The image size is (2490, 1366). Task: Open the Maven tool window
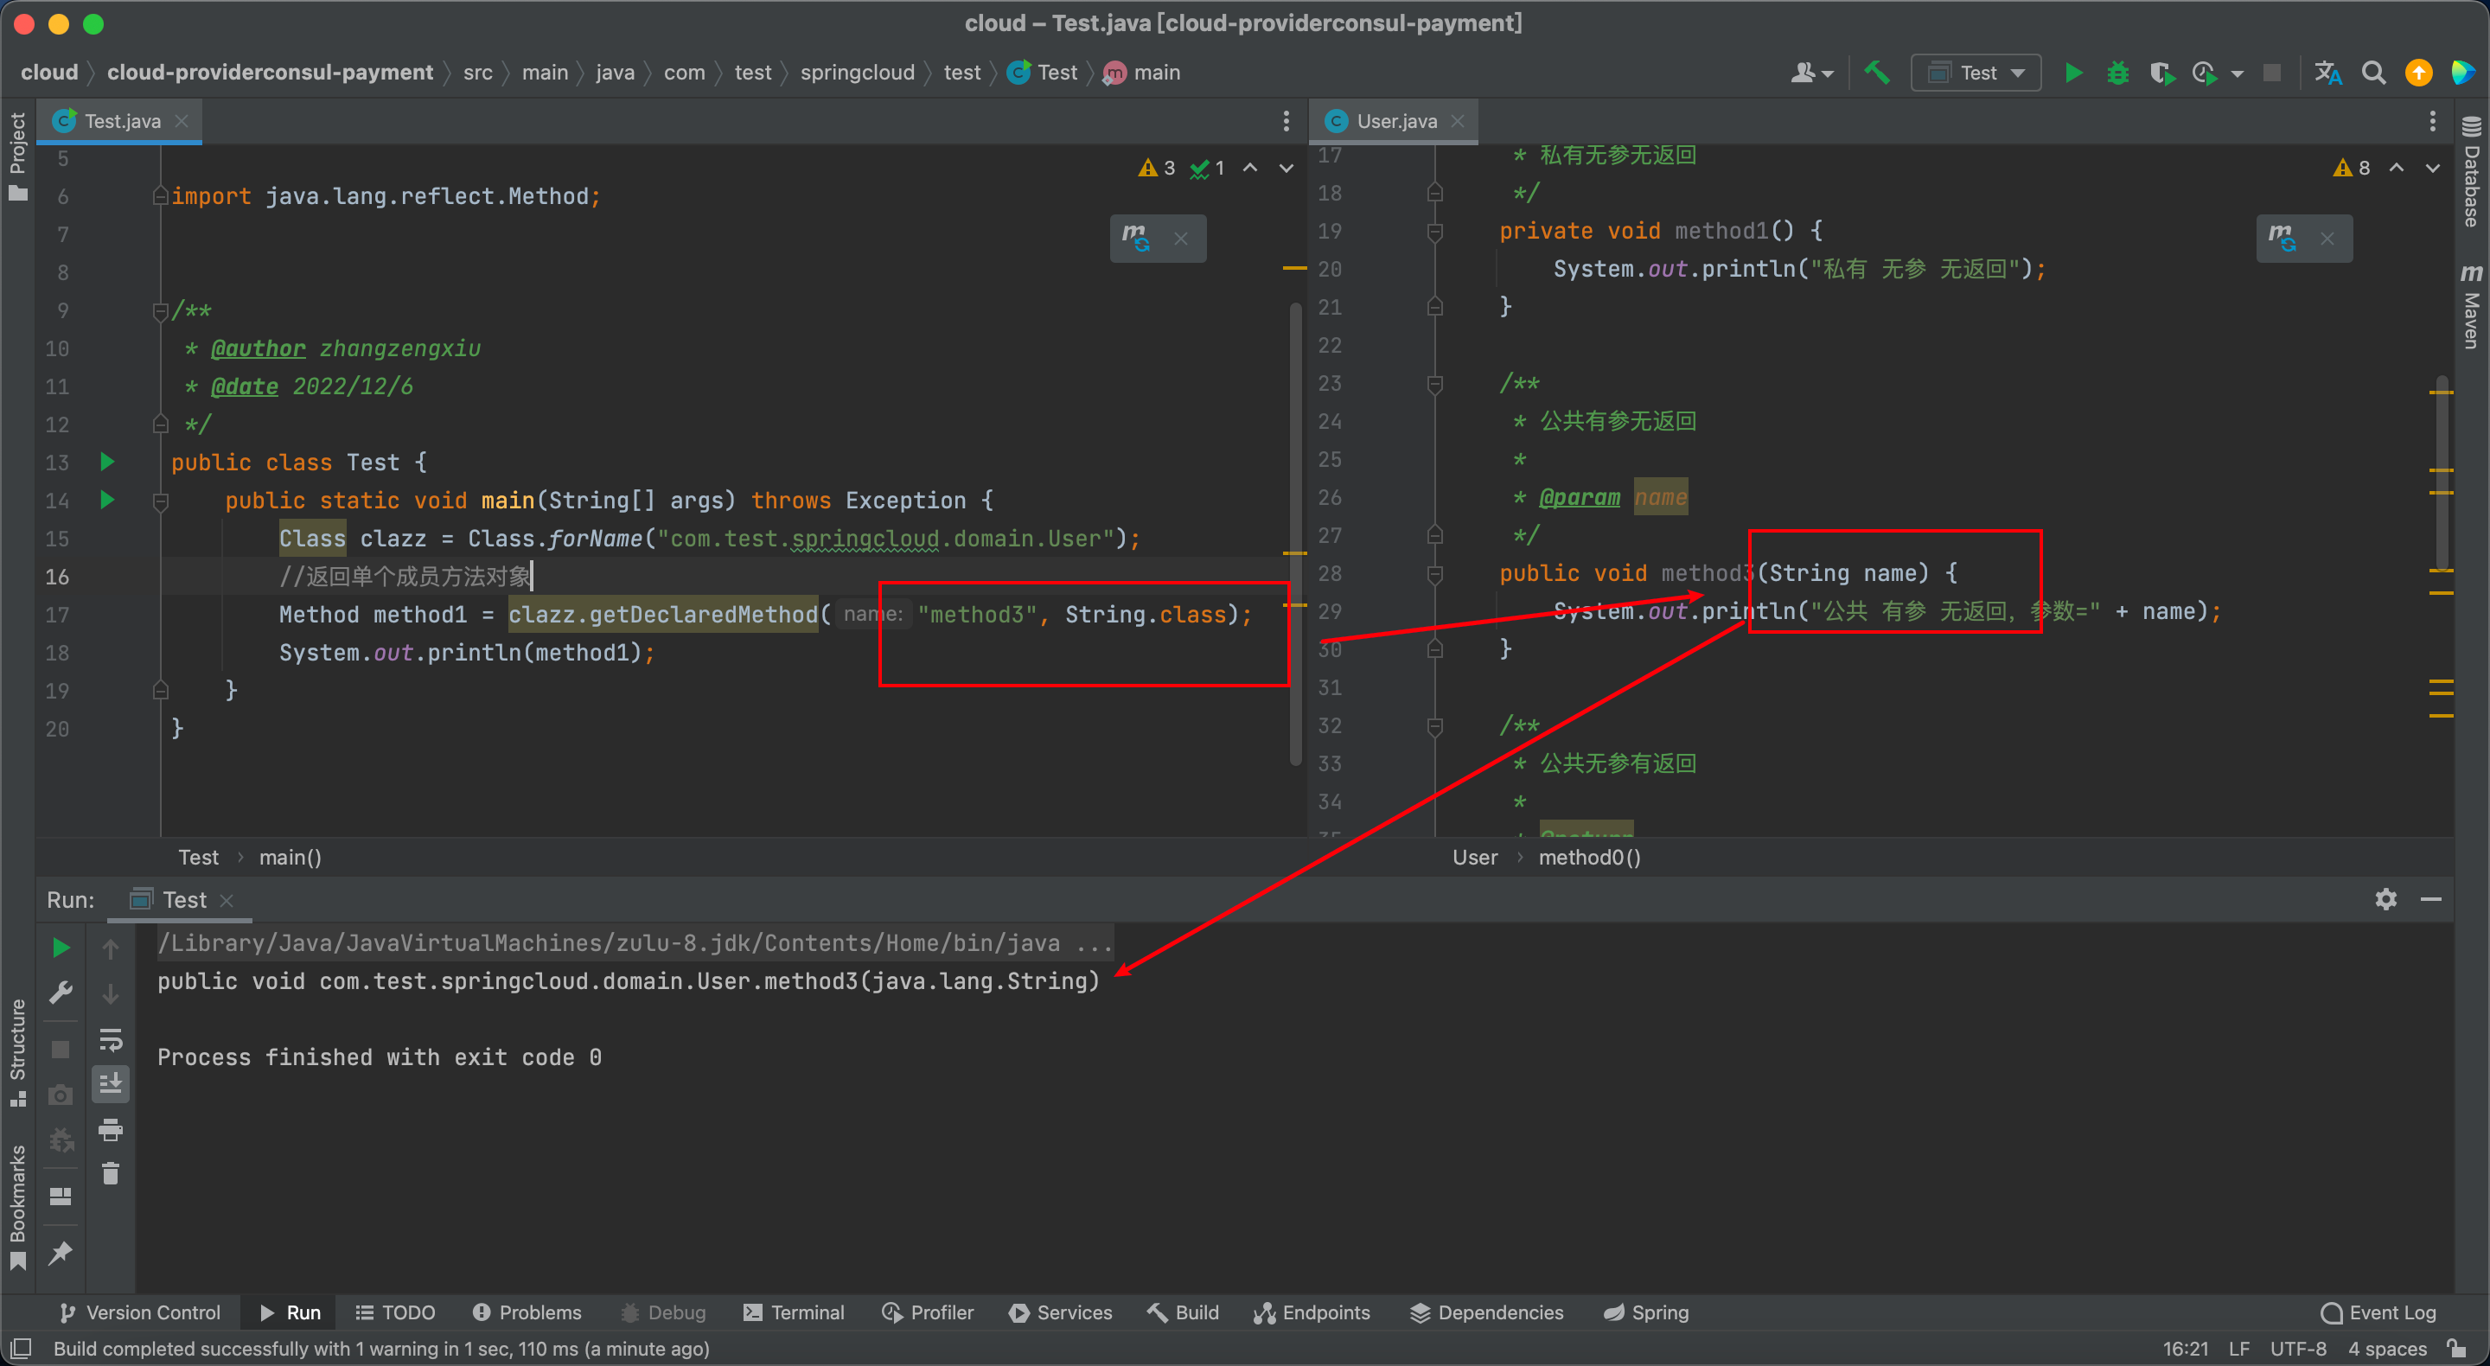click(2471, 305)
